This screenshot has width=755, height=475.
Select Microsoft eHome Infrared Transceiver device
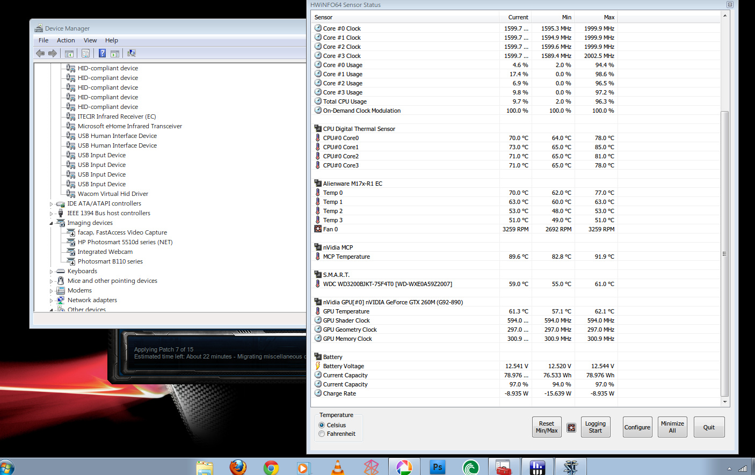pos(130,126)
